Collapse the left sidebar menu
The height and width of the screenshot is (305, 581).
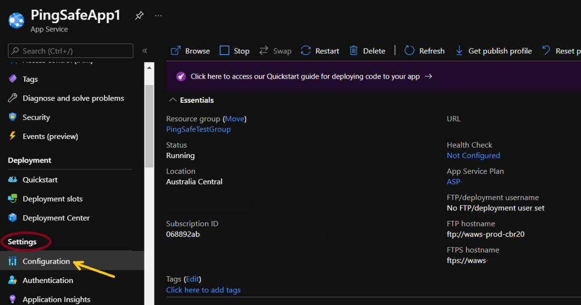tap(145, 51)
